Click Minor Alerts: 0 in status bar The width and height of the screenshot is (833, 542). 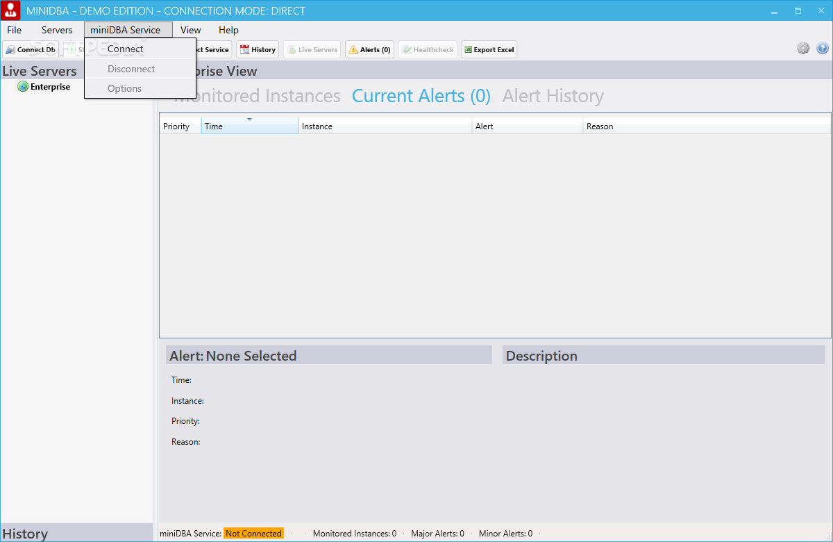coord(505,534)
